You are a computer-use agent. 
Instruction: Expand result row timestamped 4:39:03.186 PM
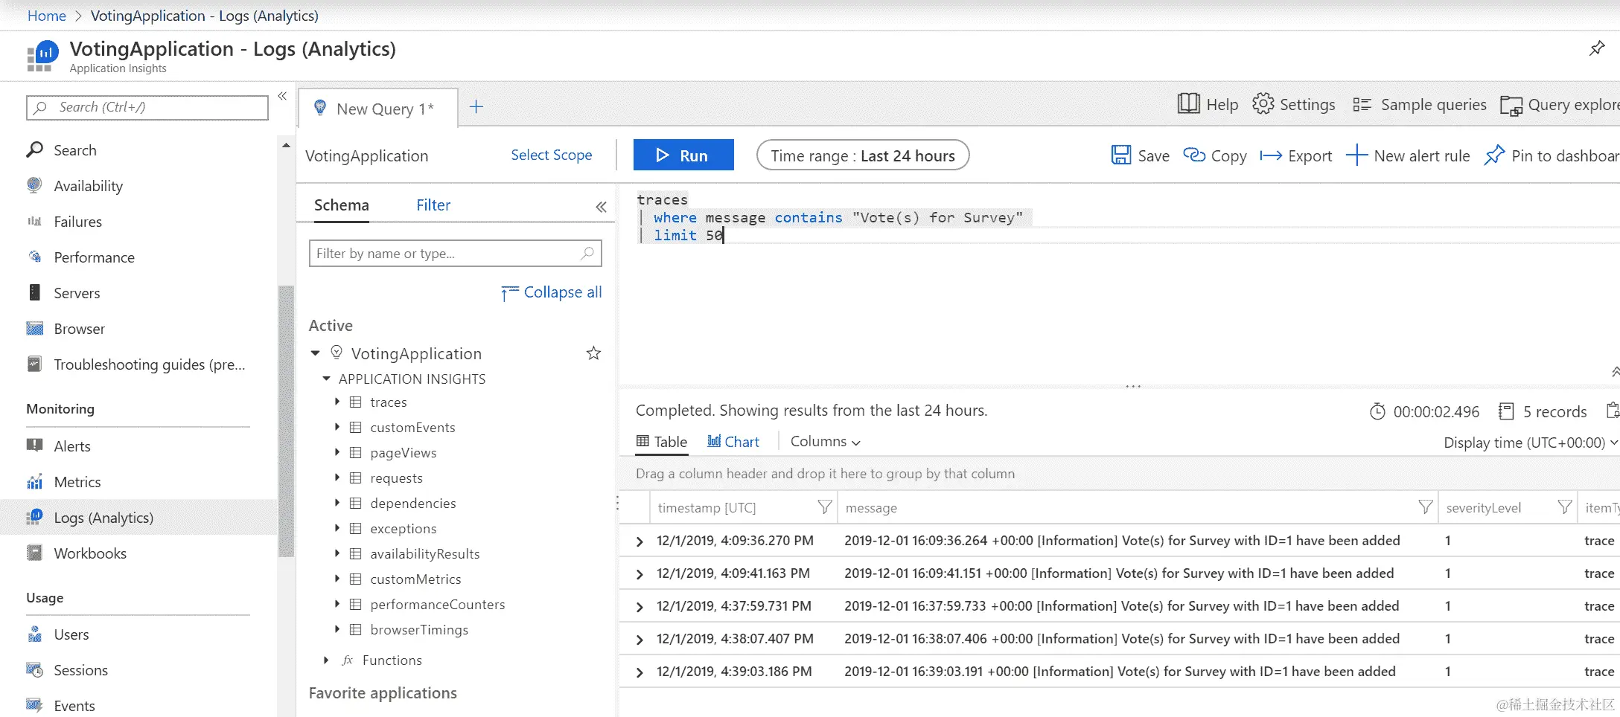click(640, 672)
